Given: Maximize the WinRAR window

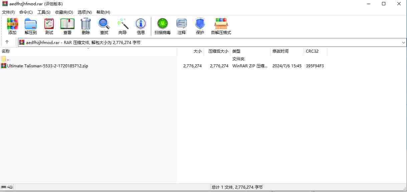Looking at the screenshot, I should 384,4.
